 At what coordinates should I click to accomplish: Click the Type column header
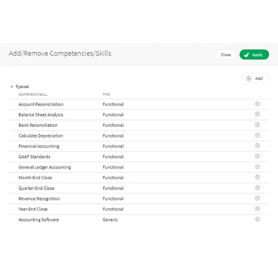point(106,95)
